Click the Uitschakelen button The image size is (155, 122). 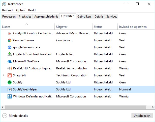(x=142, y=116)
